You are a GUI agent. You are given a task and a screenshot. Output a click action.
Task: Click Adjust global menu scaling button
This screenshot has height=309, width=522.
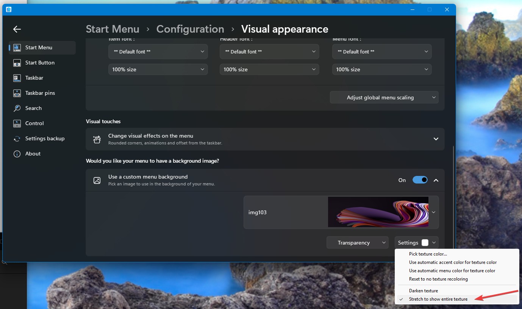tap(384, 97)
